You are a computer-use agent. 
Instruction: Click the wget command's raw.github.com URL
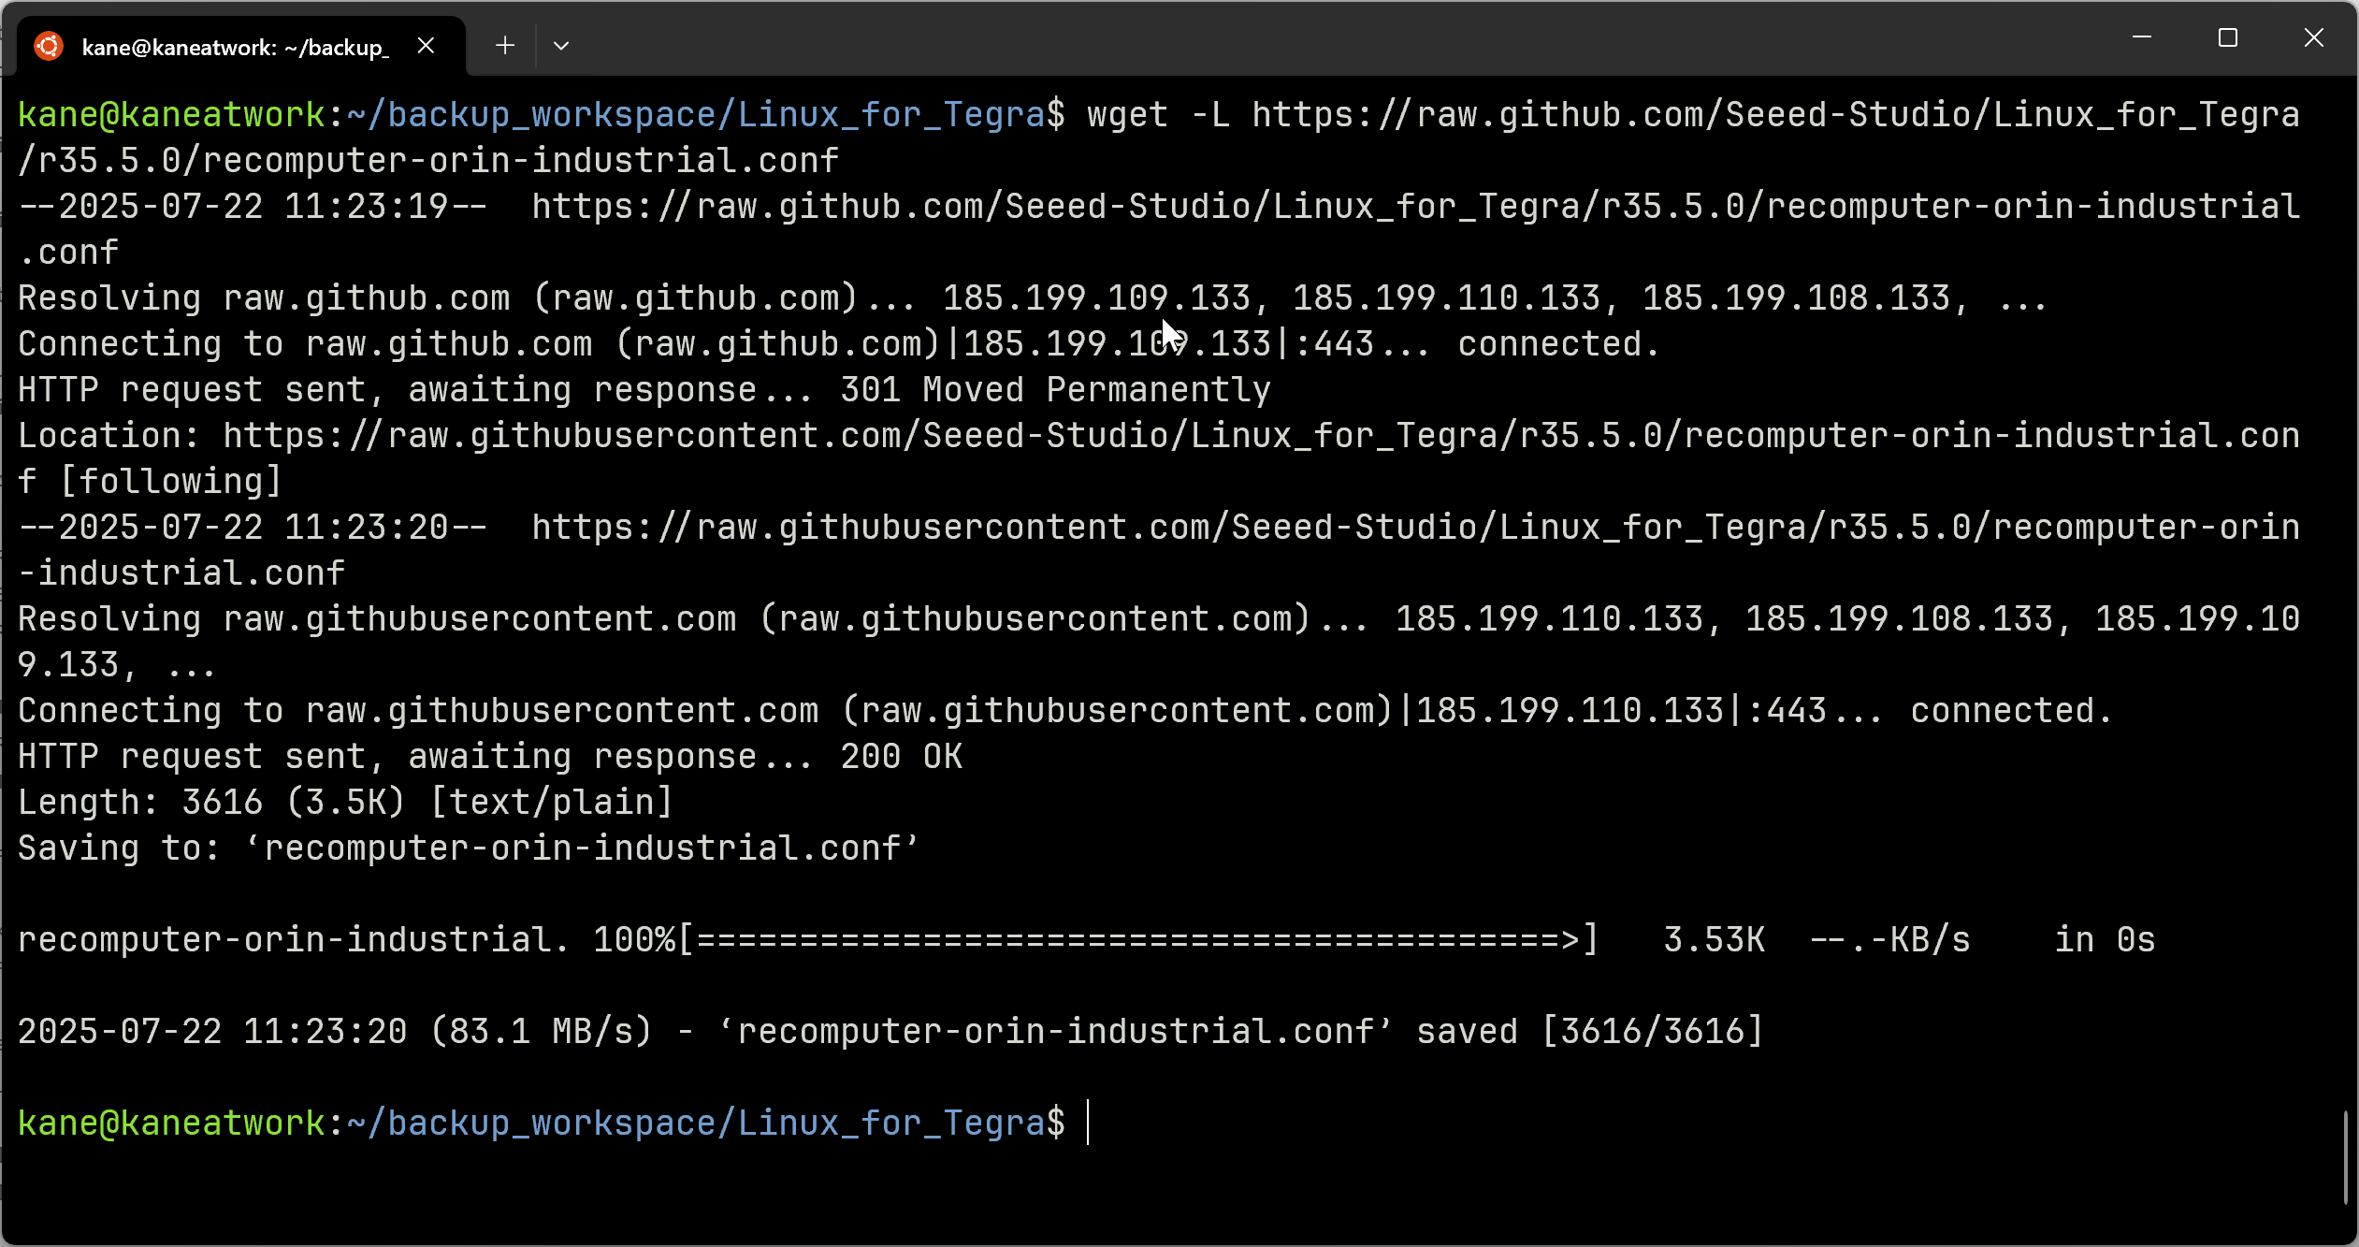(x=1776, y=115)
